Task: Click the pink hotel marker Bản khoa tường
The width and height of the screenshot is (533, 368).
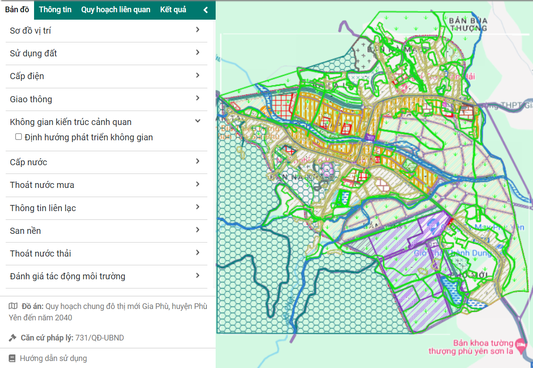Action: pos(520,344)
